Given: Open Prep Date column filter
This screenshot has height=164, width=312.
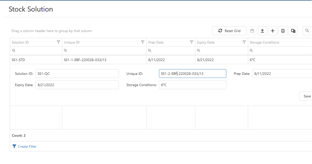Looking at the screenshot, I should point(192,42).
